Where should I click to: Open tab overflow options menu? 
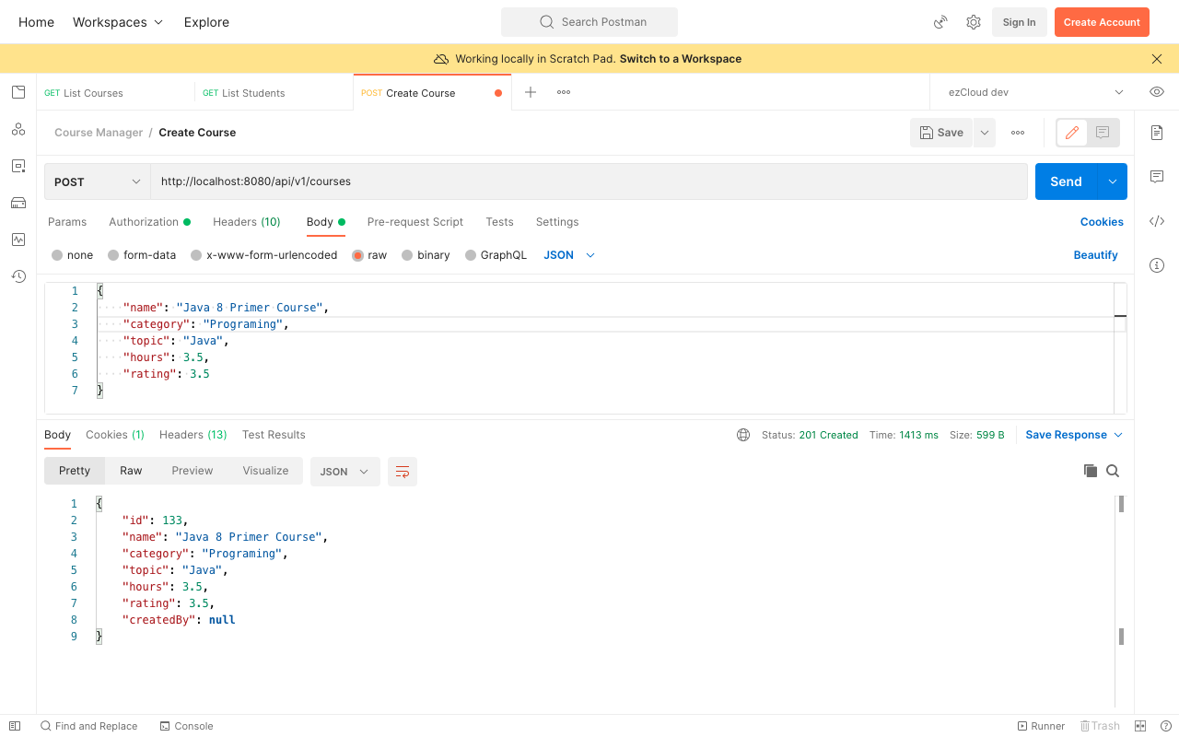(564, 92)
